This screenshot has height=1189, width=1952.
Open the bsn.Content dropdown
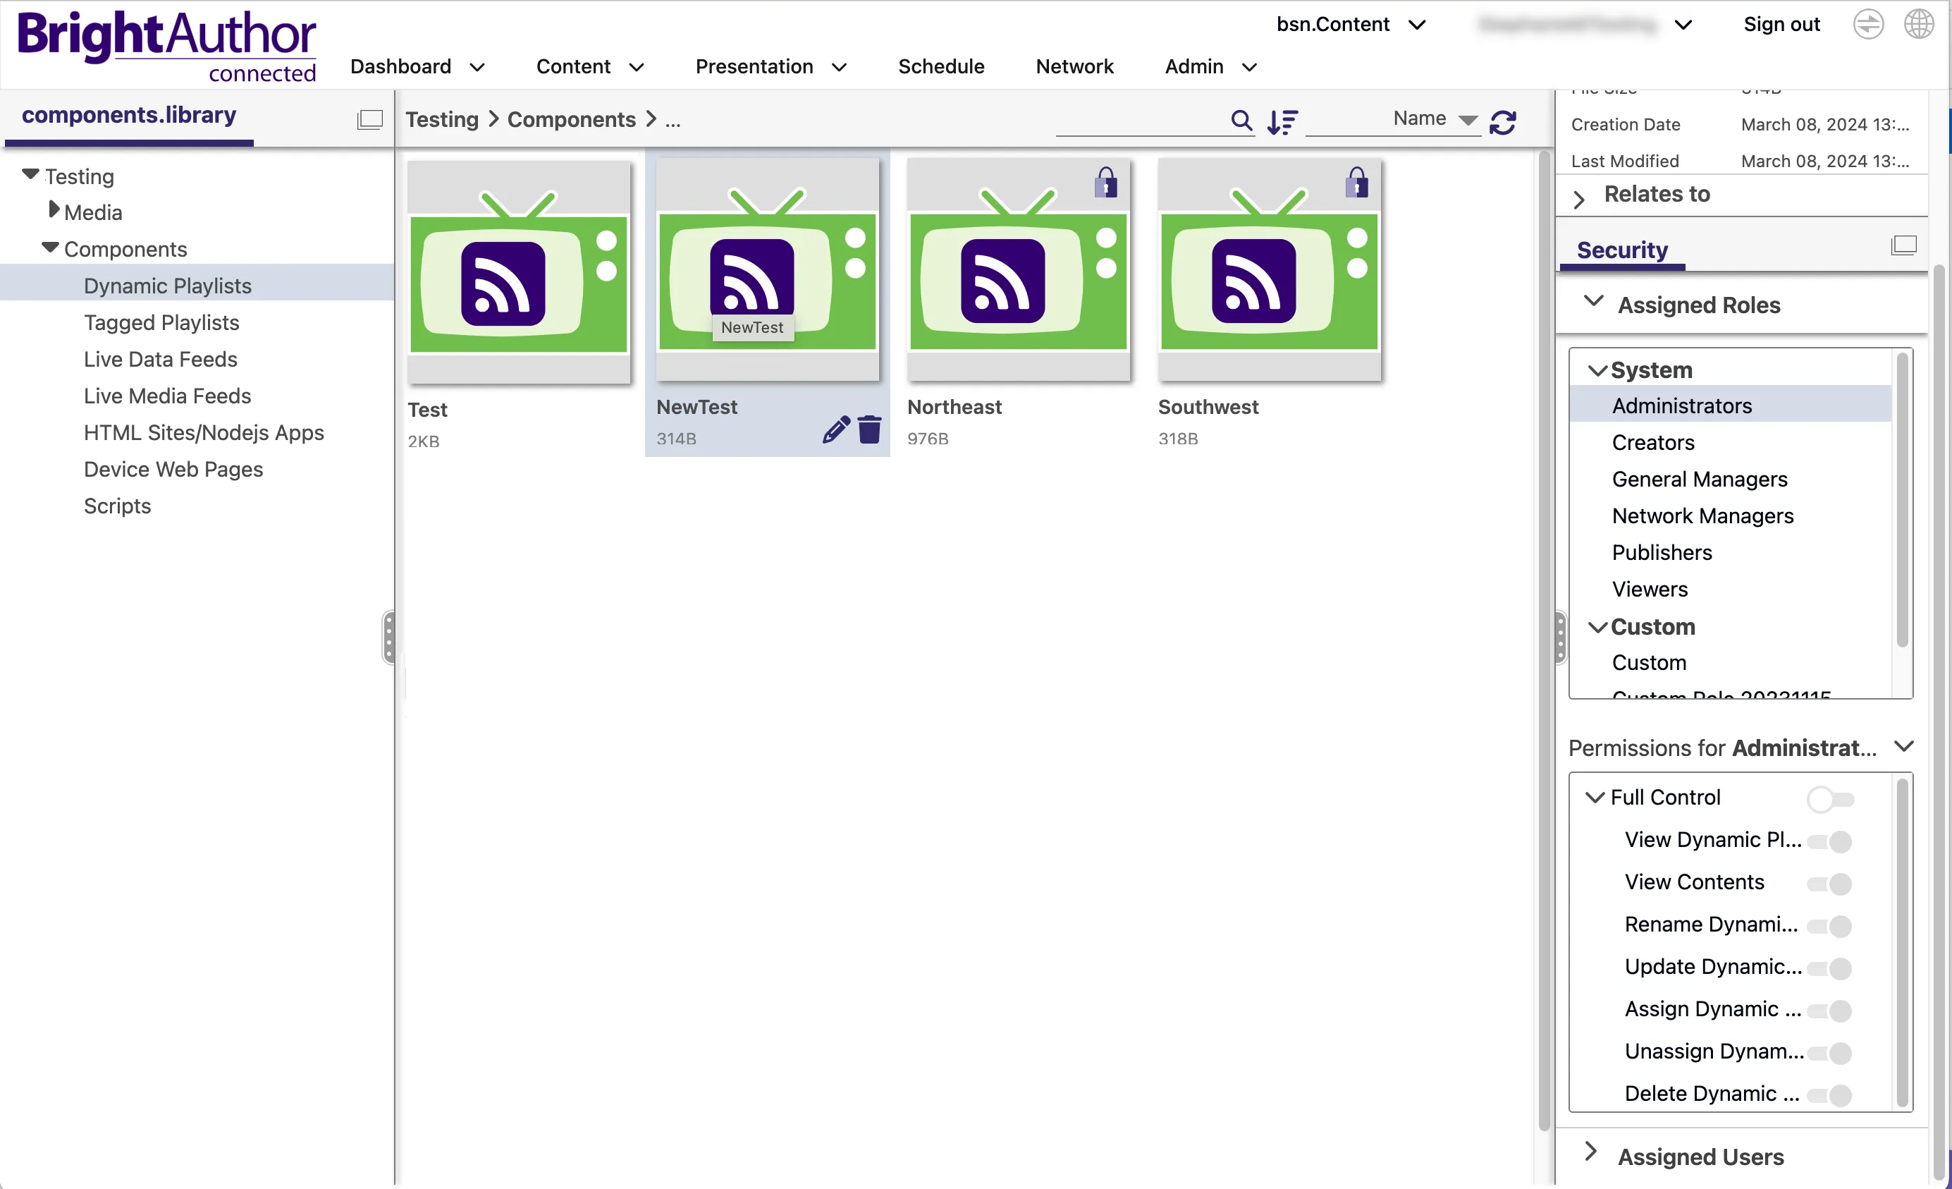tap(1350, 24)
